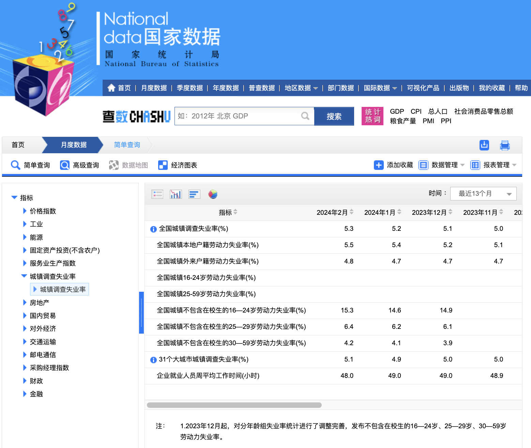Select the list view icon above the table
The height and width of the screenshot is (448, 531).
pos(157,194)
